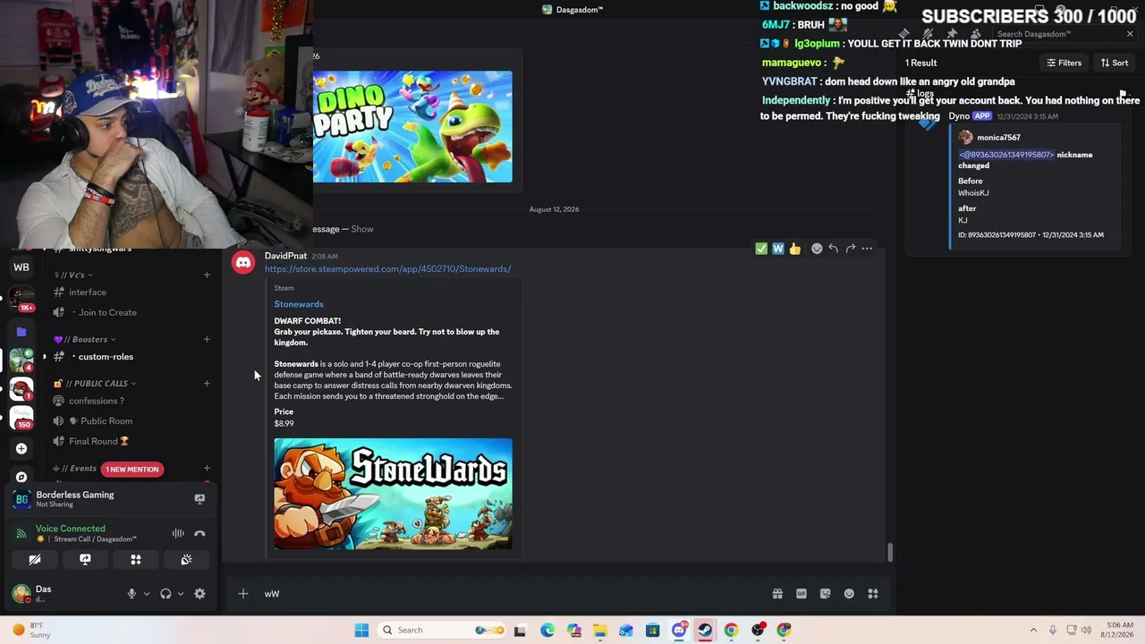This screenshot has height=644, width=1145.
Task: Open the server folder icon
Action: 21,332
